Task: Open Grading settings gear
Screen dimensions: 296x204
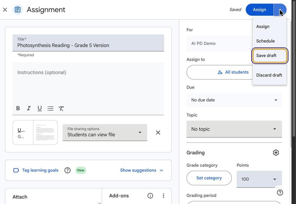Action: [x=276, y=153]
